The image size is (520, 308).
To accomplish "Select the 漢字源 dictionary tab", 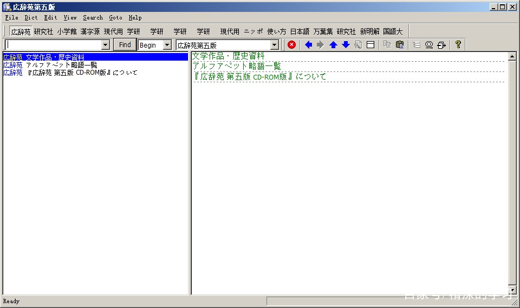I will click(90, 31).
